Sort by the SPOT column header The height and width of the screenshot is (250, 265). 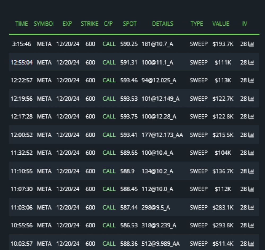[130, 24]
